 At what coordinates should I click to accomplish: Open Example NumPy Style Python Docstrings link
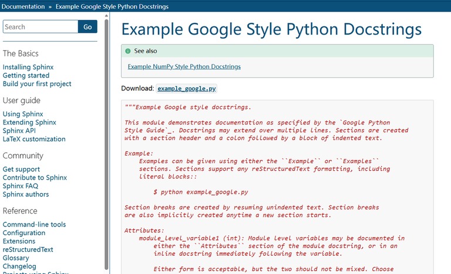184,67
